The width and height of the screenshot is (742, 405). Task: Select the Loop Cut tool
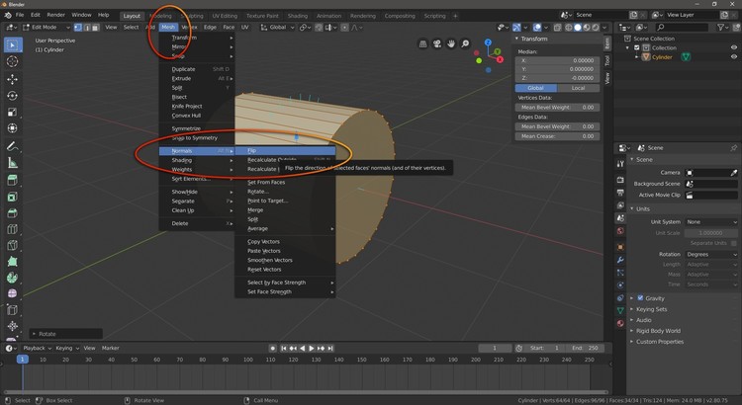pyautogui.click(x=13, y=230)
